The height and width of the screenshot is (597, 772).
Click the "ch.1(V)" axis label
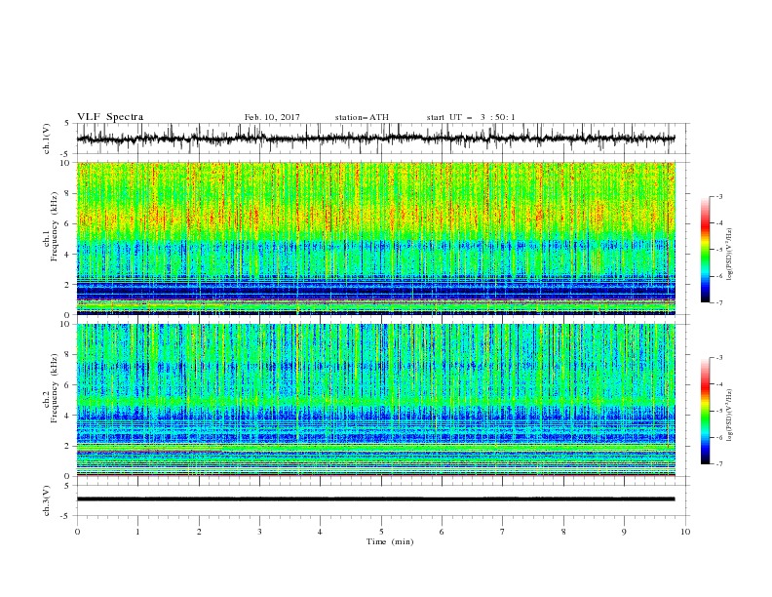click(47, 139)
